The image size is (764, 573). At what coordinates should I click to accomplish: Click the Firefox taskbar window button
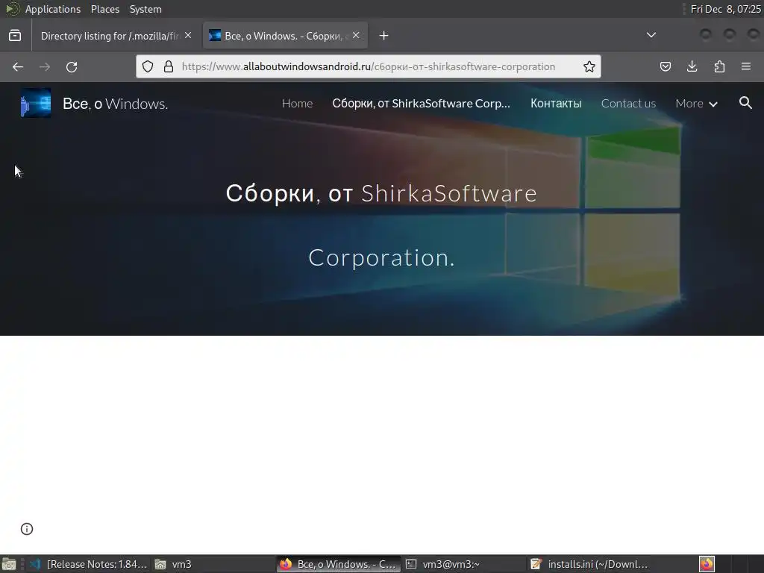339,564
